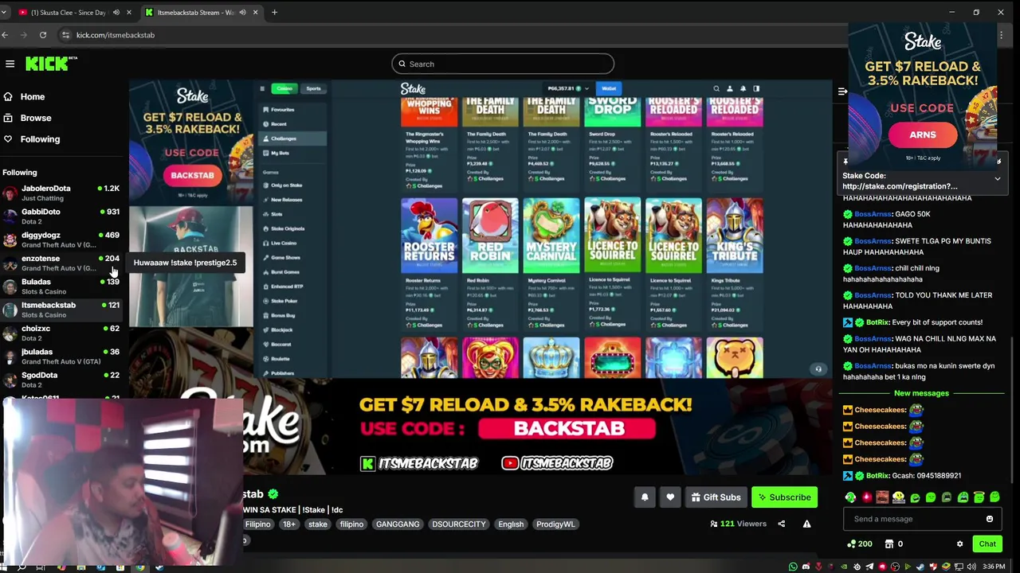The image size is (1020, 573).
Task: View site information icon in address bar
Action: tap(66, 35)
